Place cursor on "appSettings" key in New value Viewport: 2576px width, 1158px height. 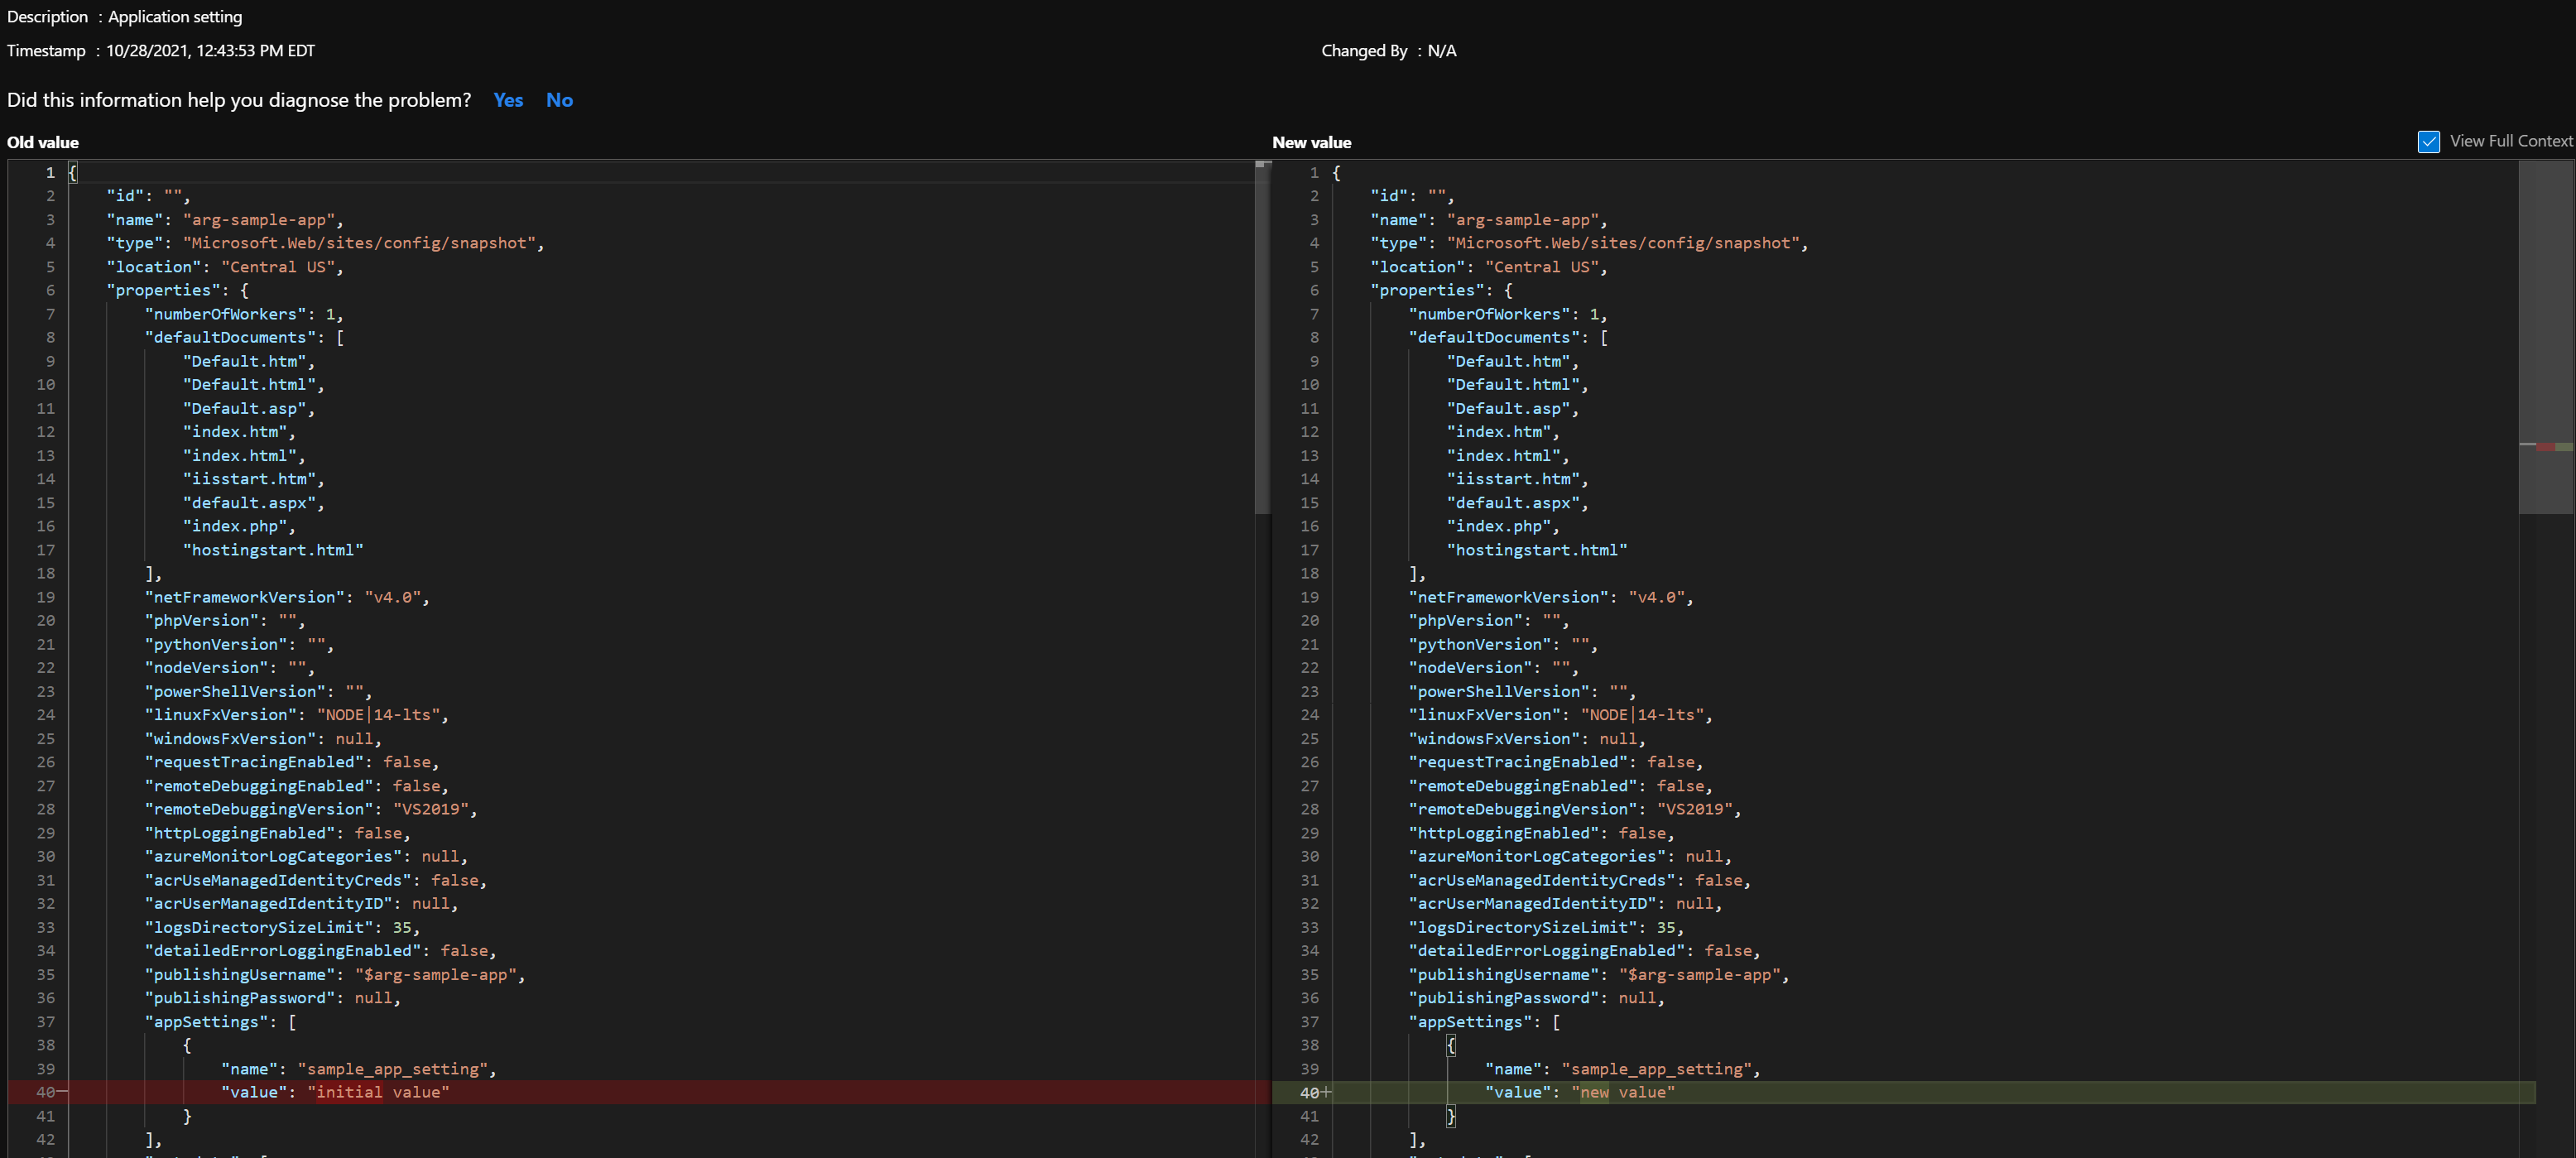[1470, 1021]
